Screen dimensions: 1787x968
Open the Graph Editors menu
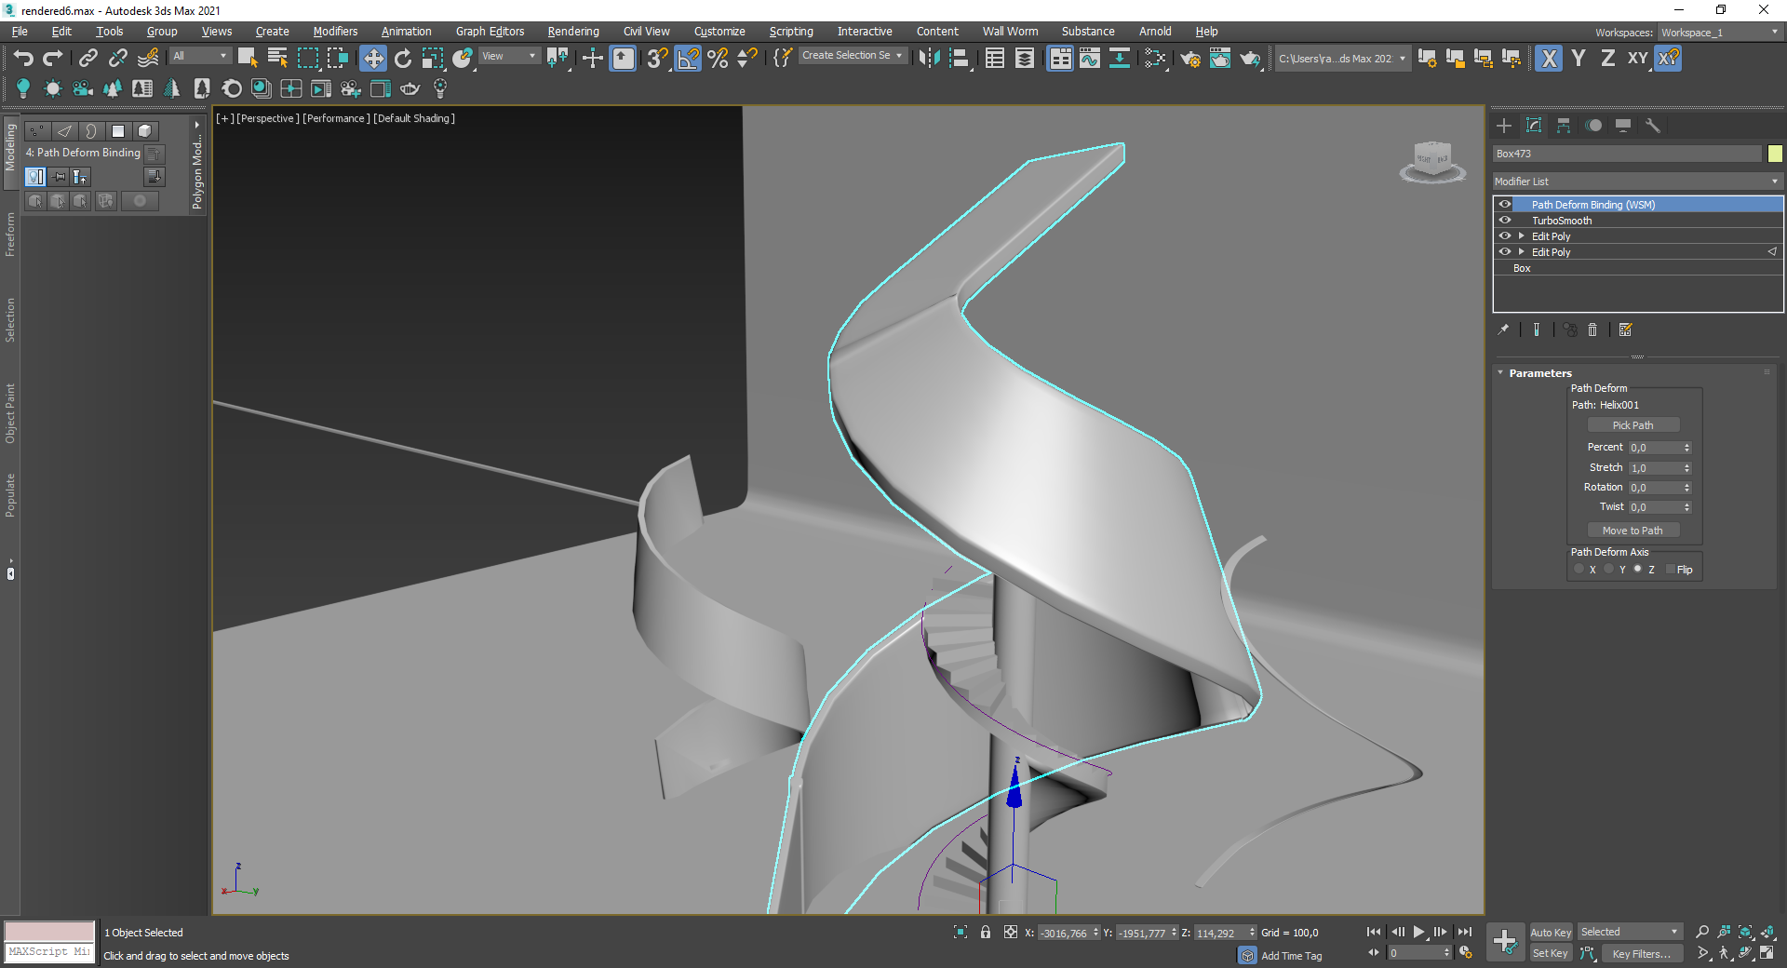point(490,32)
